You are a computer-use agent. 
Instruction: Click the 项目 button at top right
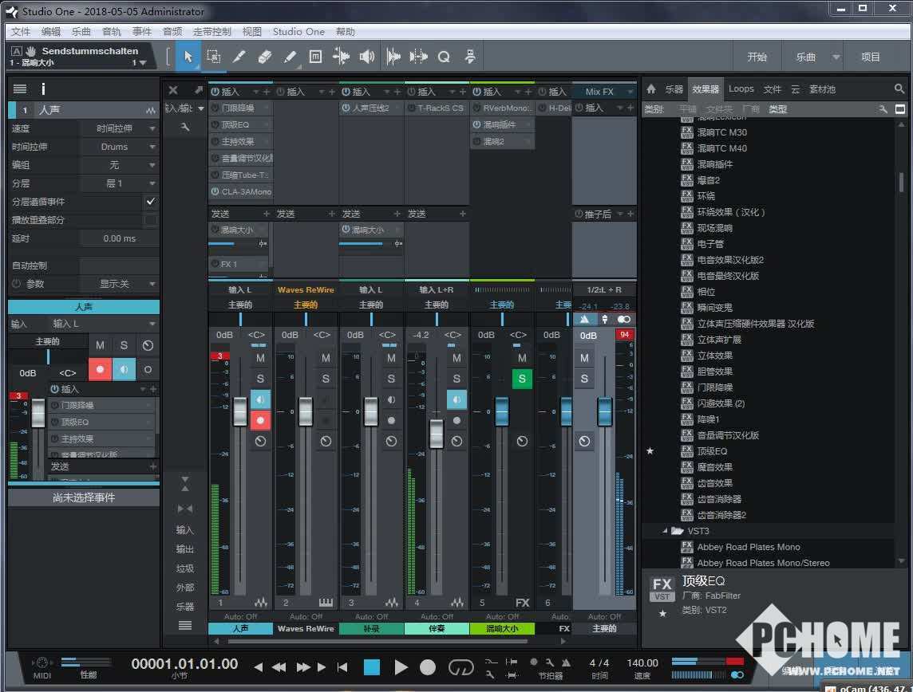pos(871,57)
